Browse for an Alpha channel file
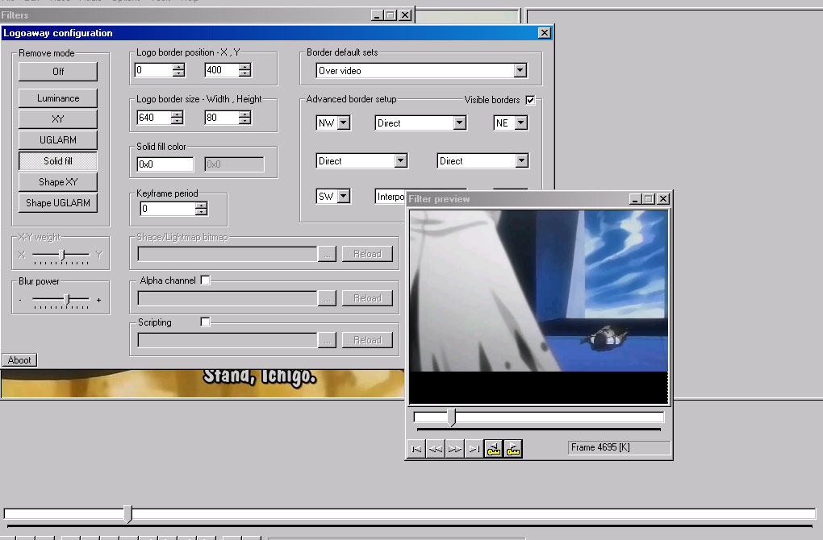Screen dimensions: 823x540 click(x=327, y=298)
